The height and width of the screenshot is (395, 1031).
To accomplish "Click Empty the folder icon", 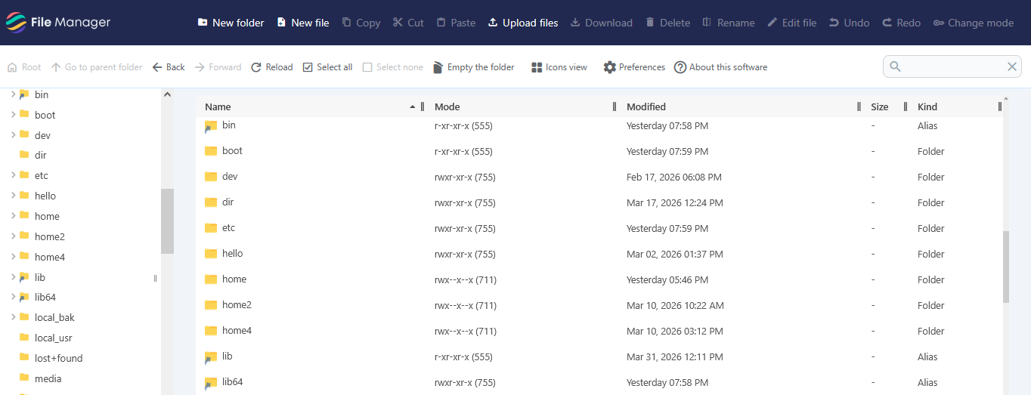I will (438, 67).
